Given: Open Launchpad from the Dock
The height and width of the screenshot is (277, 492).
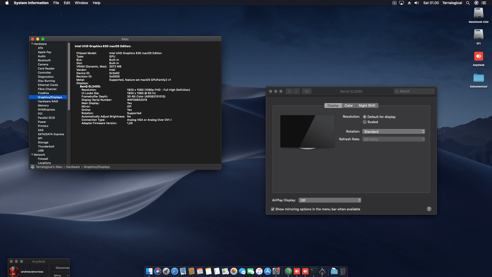Looking at the screenshot, I should (x=166, y=271).
